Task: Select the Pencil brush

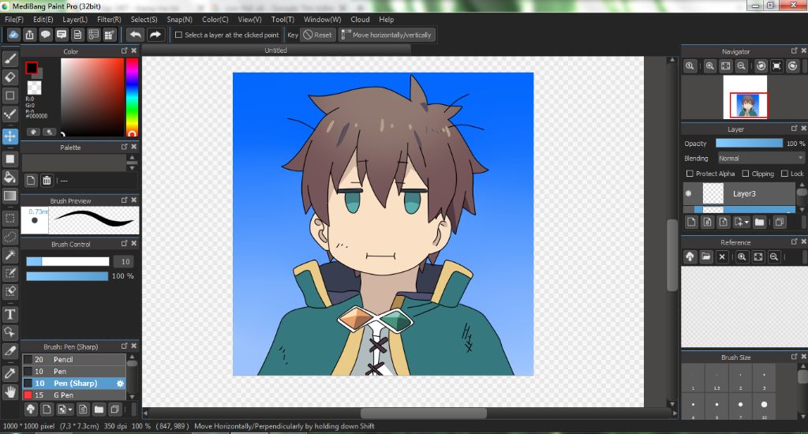Action: click(x=73, y=359)
